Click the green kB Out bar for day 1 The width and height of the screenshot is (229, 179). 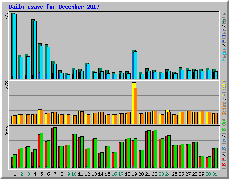(x=15, y=162)
